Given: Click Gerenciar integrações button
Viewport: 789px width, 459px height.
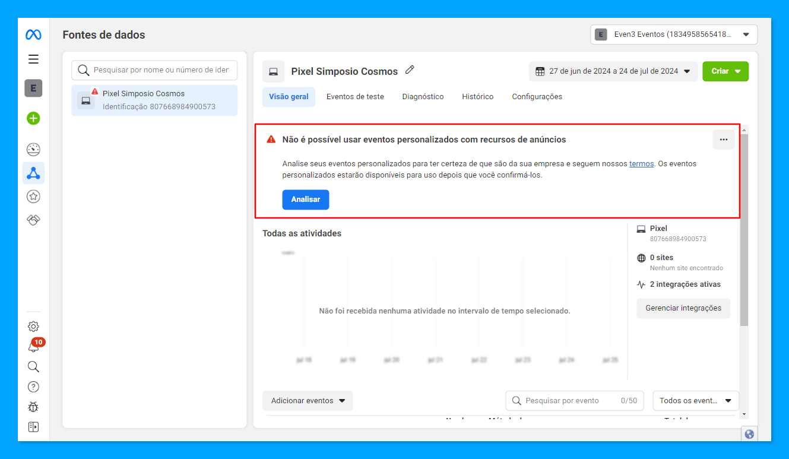Looking at the screenshot, I should 683,308.
